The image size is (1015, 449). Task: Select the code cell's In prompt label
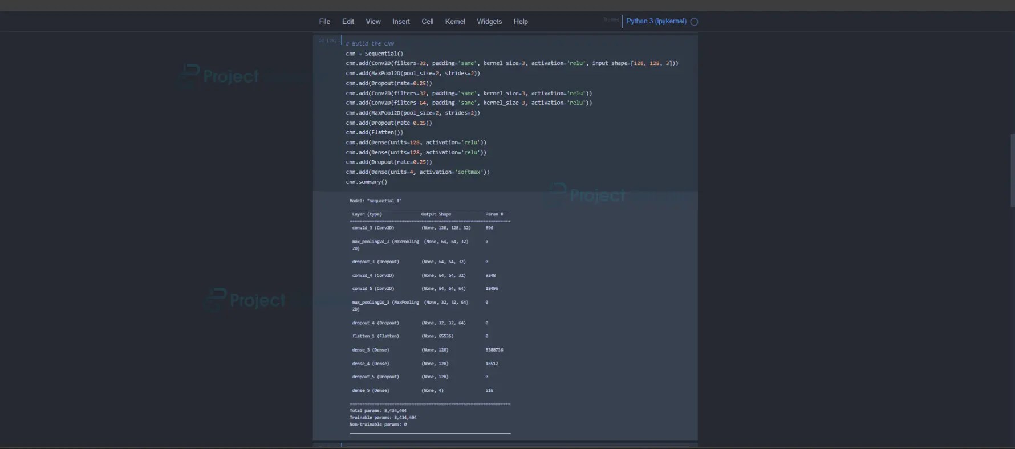click(x=328, y=41)
